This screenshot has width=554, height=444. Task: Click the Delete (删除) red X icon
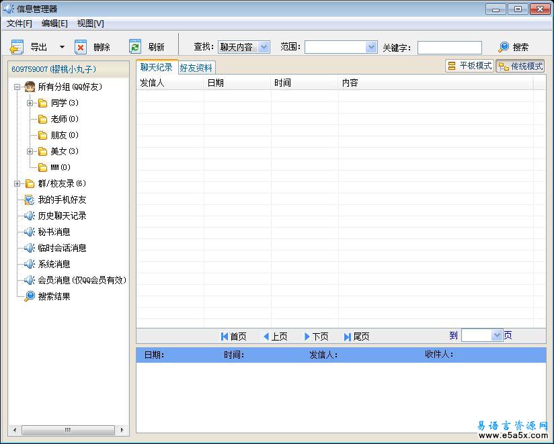coord(81,47)
